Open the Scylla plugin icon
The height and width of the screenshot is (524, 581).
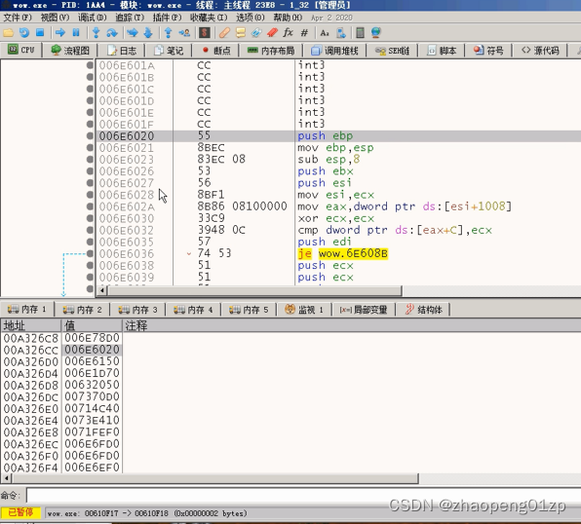coord(204,32)
